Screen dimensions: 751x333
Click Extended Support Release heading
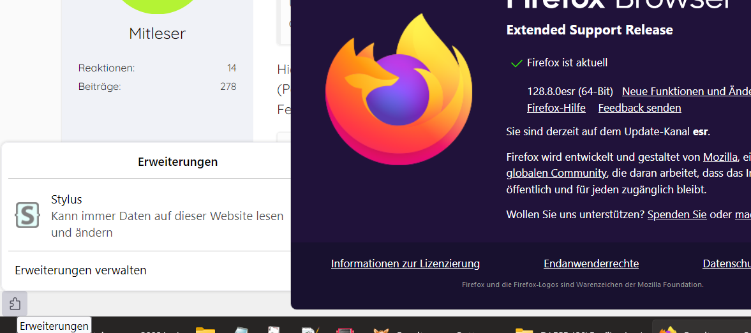tap(590, 30)
